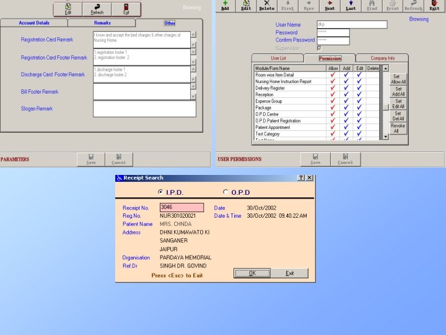Click Cancel button in Parameters footer
This screenshot has height=335, width=446.
pos(118,159)
